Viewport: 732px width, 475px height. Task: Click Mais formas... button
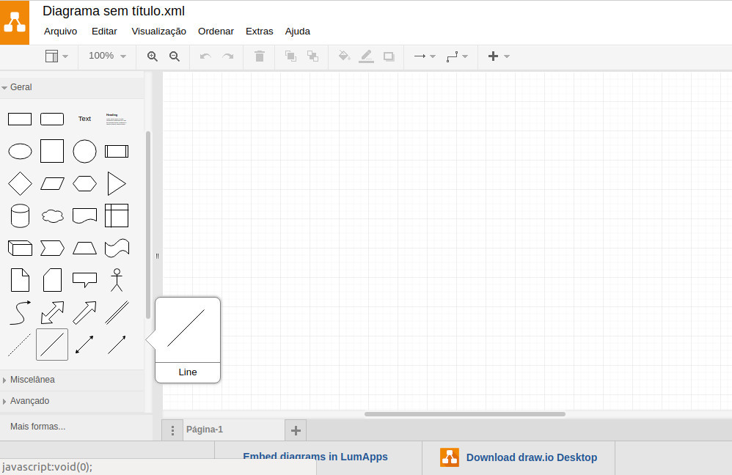pyautogui.click(x=38, y=427)
